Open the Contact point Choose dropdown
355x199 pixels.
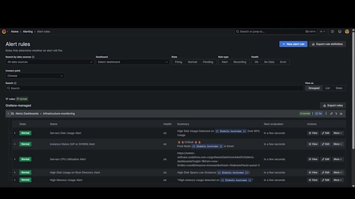coord(35,76)
